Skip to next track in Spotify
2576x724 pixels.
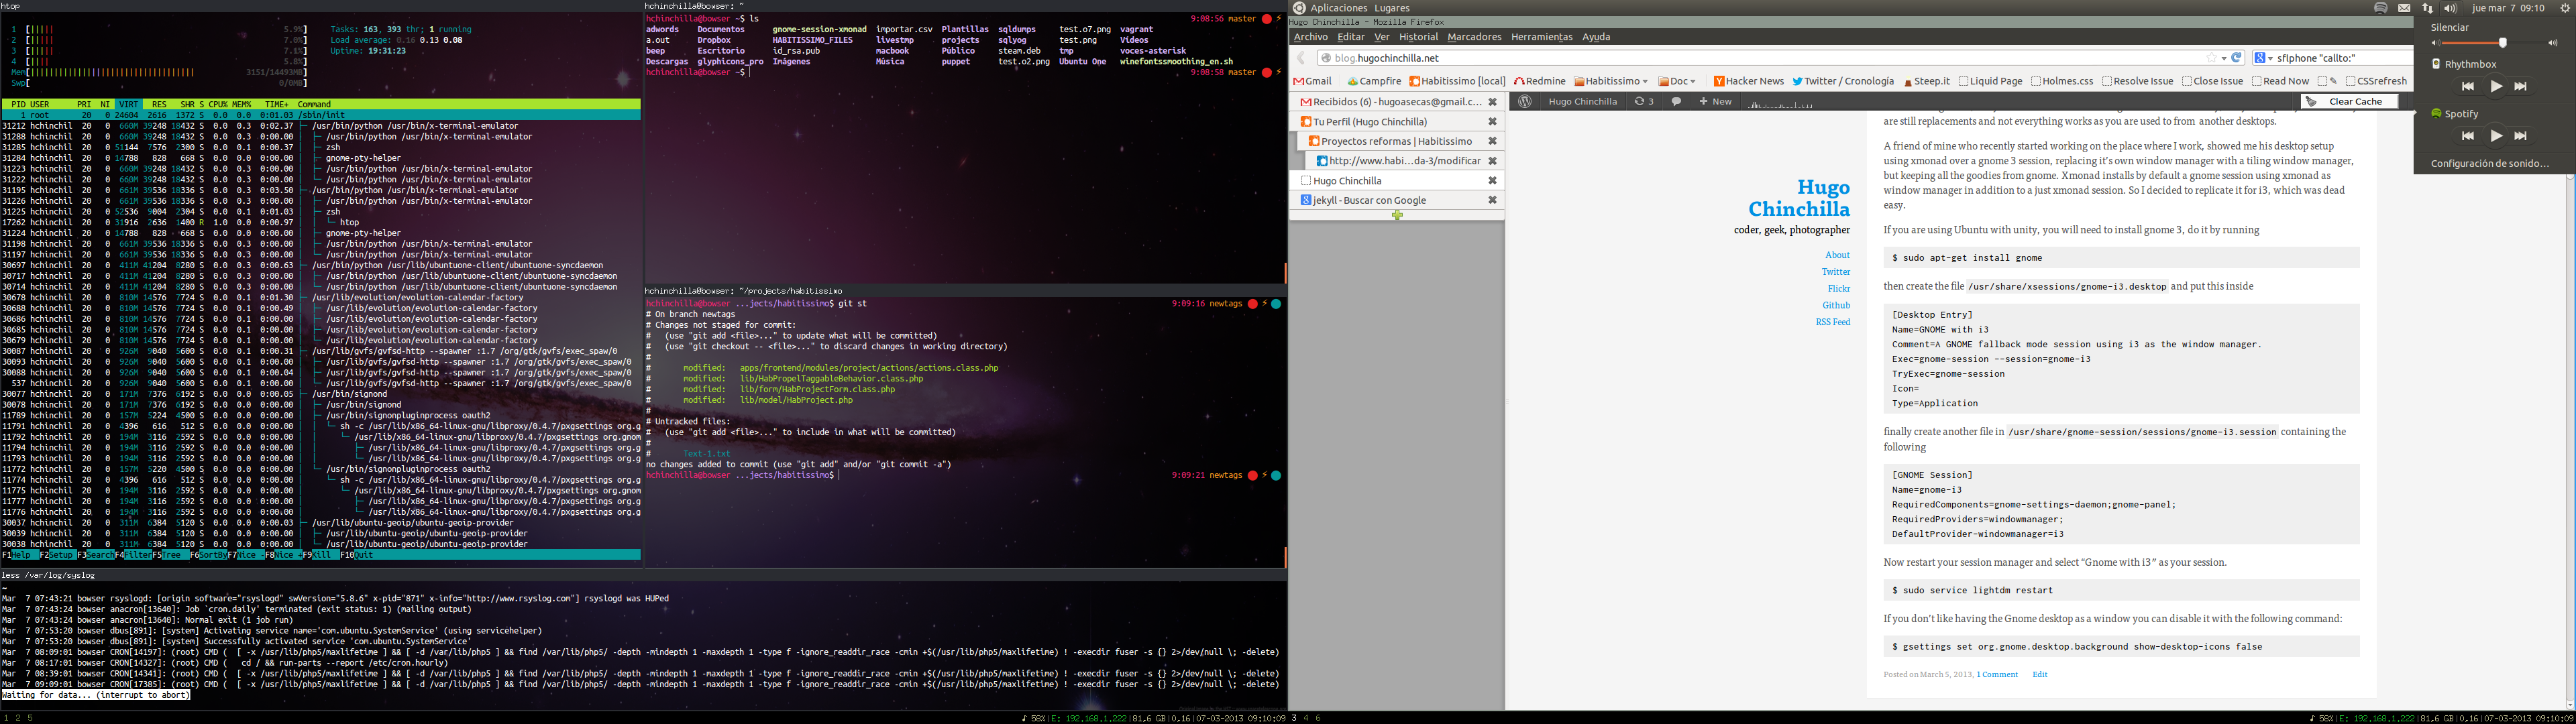tap(2520, 136)
